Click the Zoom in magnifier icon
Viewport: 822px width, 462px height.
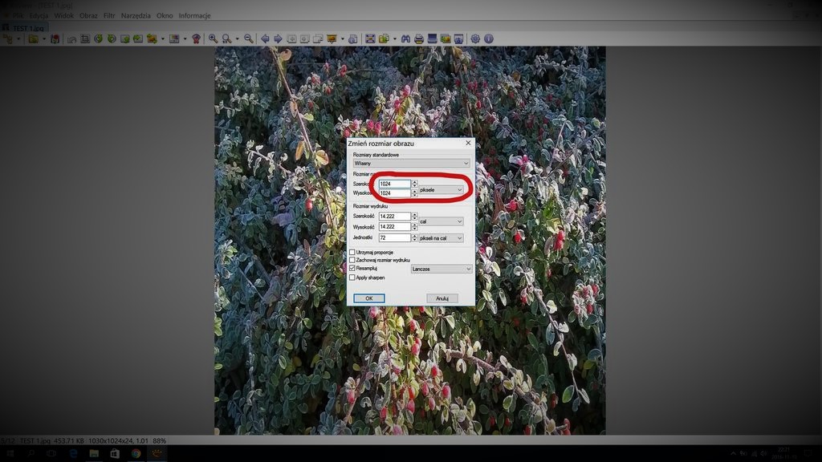(213, 38)
